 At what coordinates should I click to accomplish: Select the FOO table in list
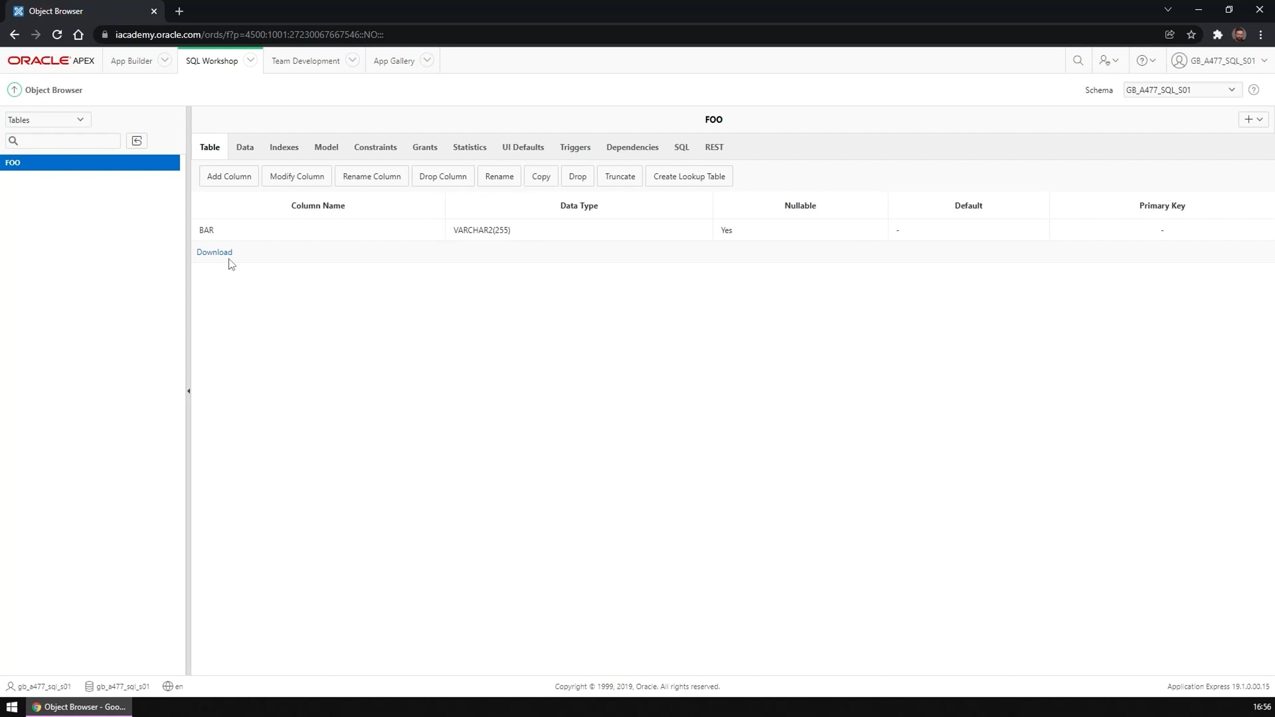(x=90, y=163)
